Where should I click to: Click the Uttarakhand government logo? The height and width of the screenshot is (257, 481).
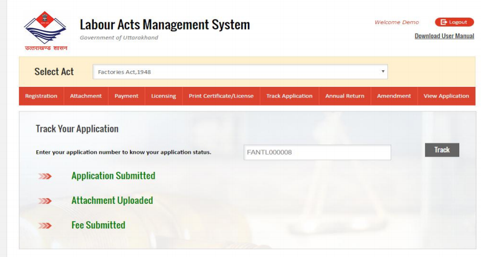[x=45, y=30]
